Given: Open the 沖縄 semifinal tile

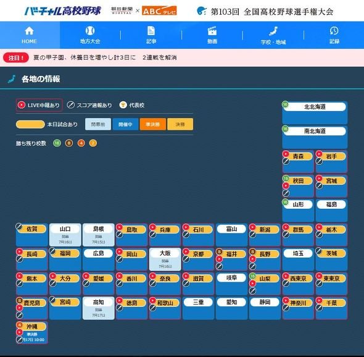Looking at the screenshot, I should click(32, 332).
